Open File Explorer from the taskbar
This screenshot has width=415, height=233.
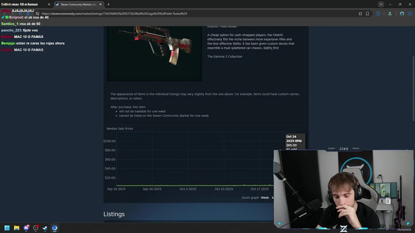coord(17,228)
